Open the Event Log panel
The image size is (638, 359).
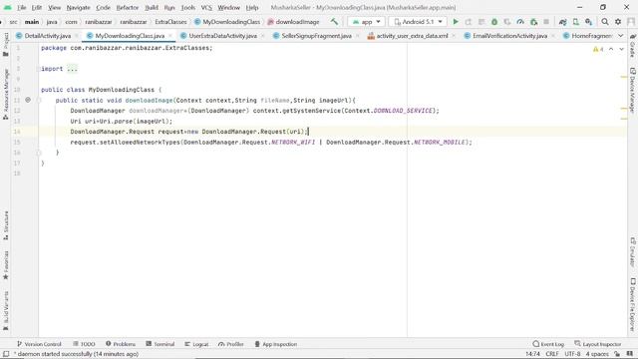coord(548,344)
